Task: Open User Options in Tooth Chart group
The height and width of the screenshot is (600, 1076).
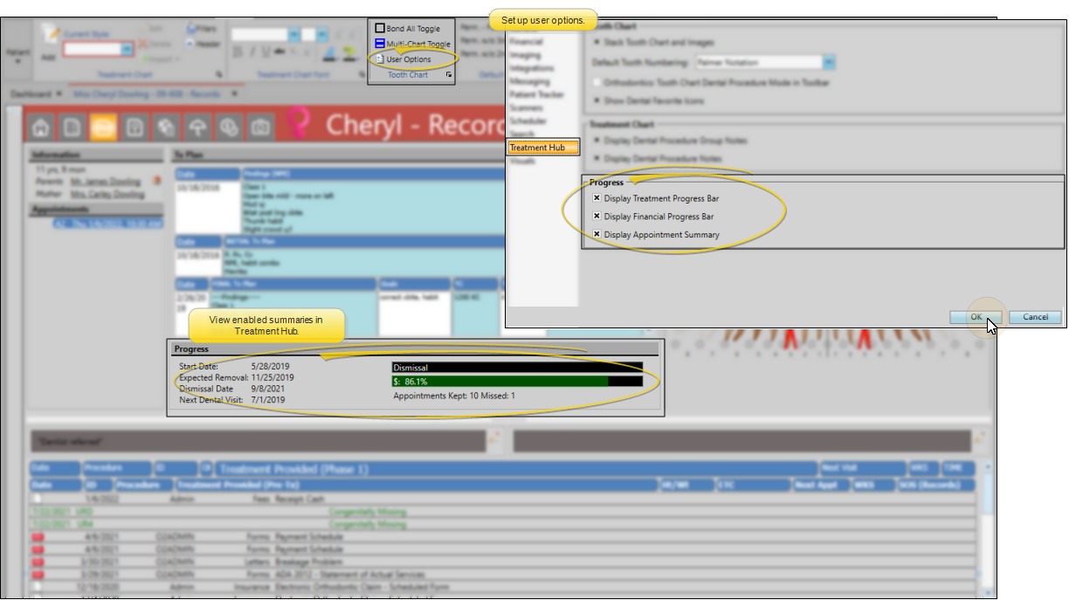Action: [408, 59]
